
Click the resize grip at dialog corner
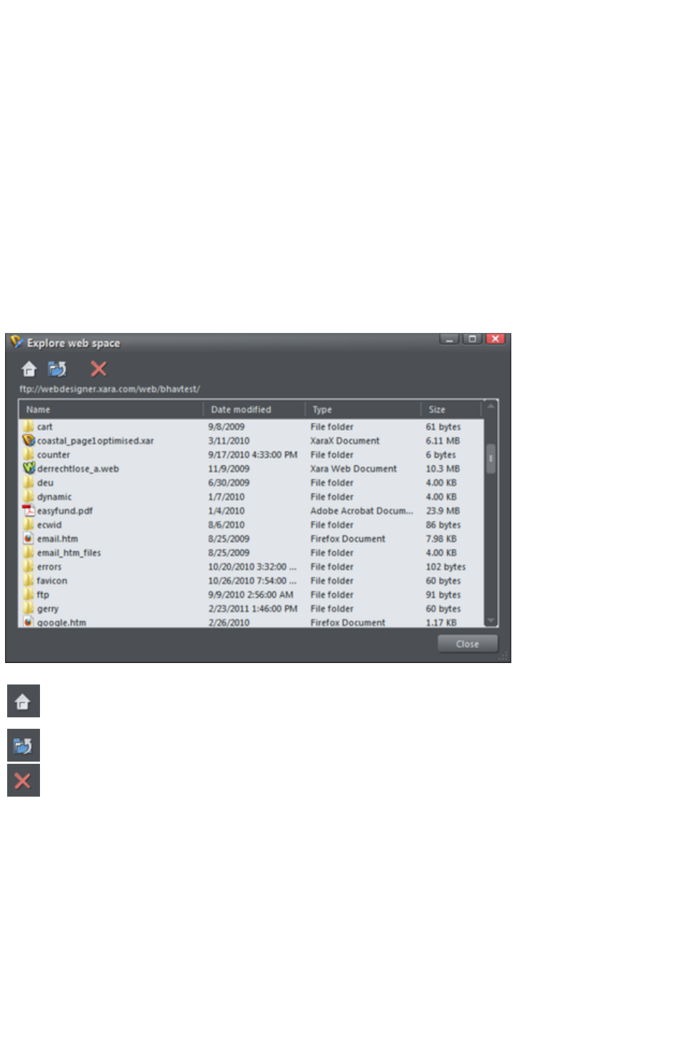[503, 656]
